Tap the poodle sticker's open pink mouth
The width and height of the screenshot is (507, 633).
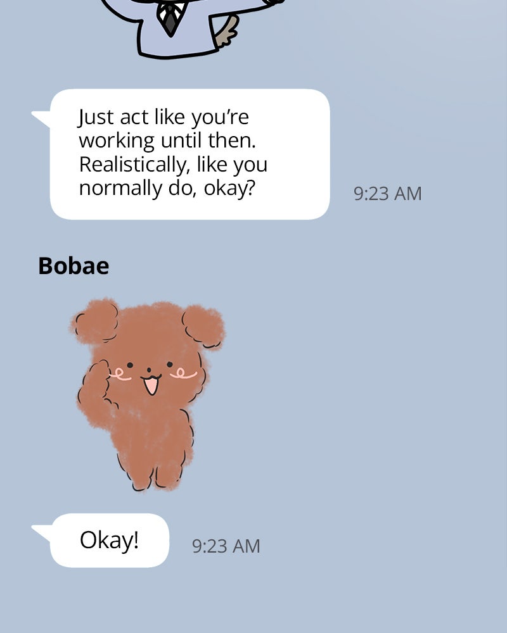tap(151, 385)
